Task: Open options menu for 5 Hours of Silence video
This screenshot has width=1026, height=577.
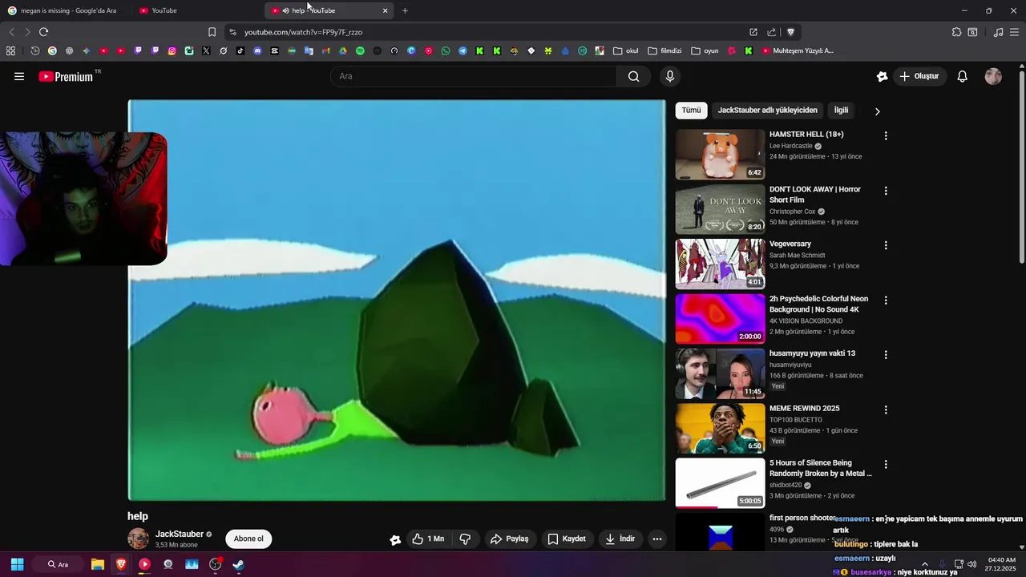Action: [x=886, y=464]
